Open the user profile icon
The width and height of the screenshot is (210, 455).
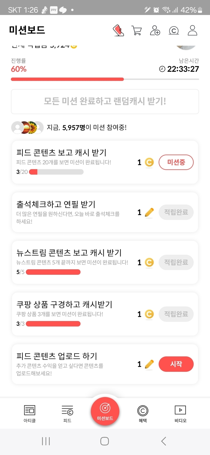coord(192,30)
